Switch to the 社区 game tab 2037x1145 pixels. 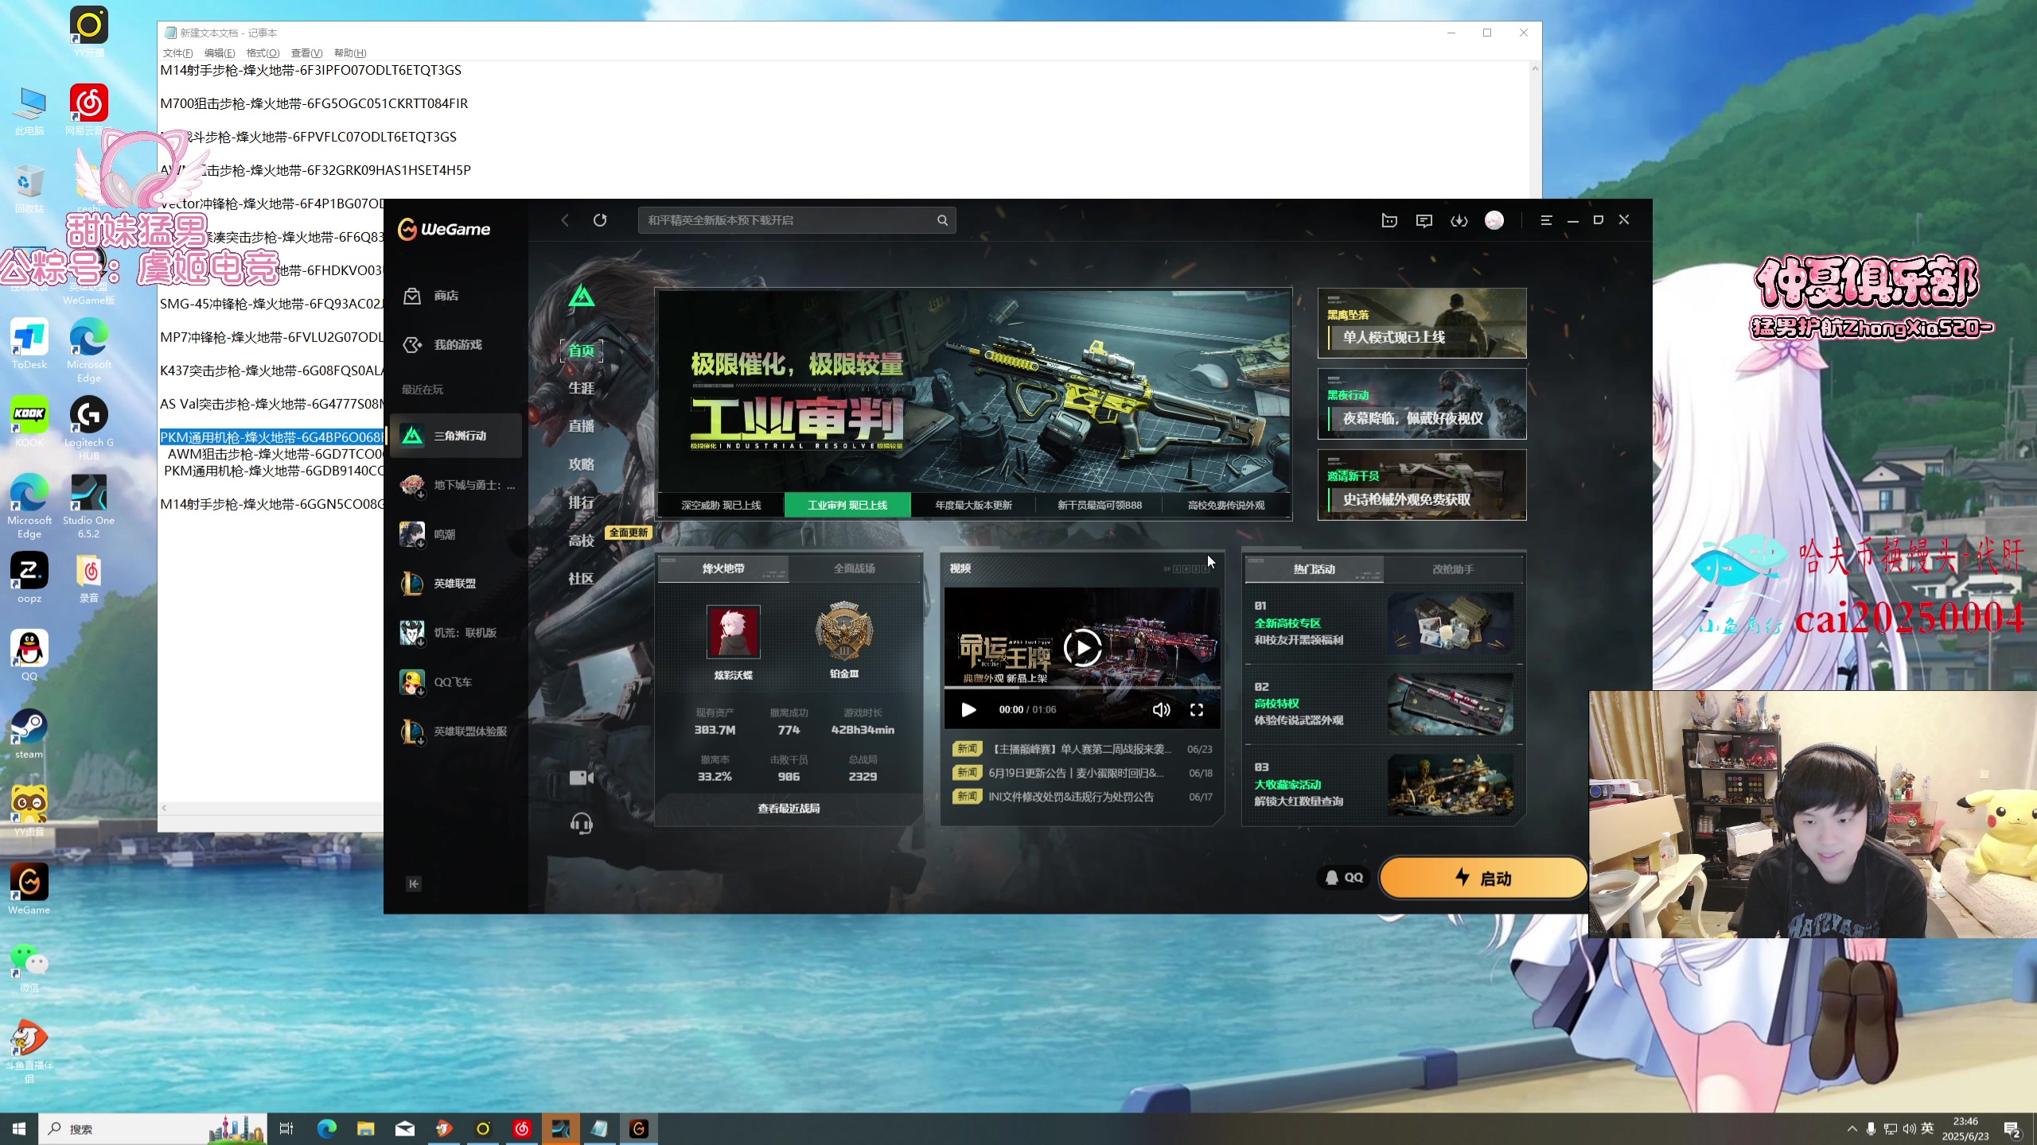(x=582, y=579)
